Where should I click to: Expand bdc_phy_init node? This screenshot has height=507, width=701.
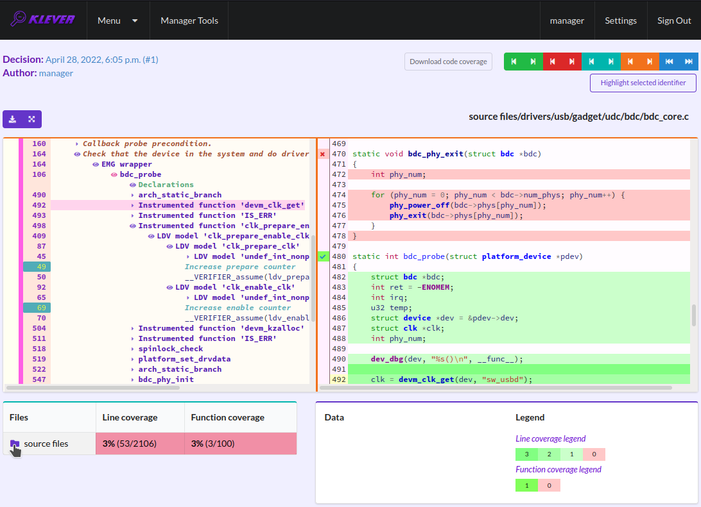[x=133, y=380]
